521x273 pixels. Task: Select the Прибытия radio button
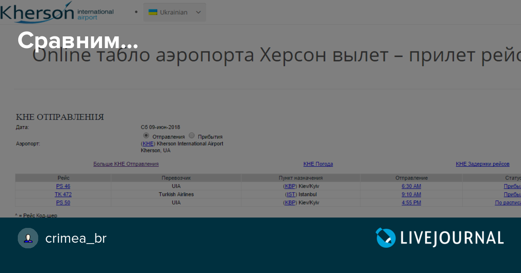tap(192, 136)
